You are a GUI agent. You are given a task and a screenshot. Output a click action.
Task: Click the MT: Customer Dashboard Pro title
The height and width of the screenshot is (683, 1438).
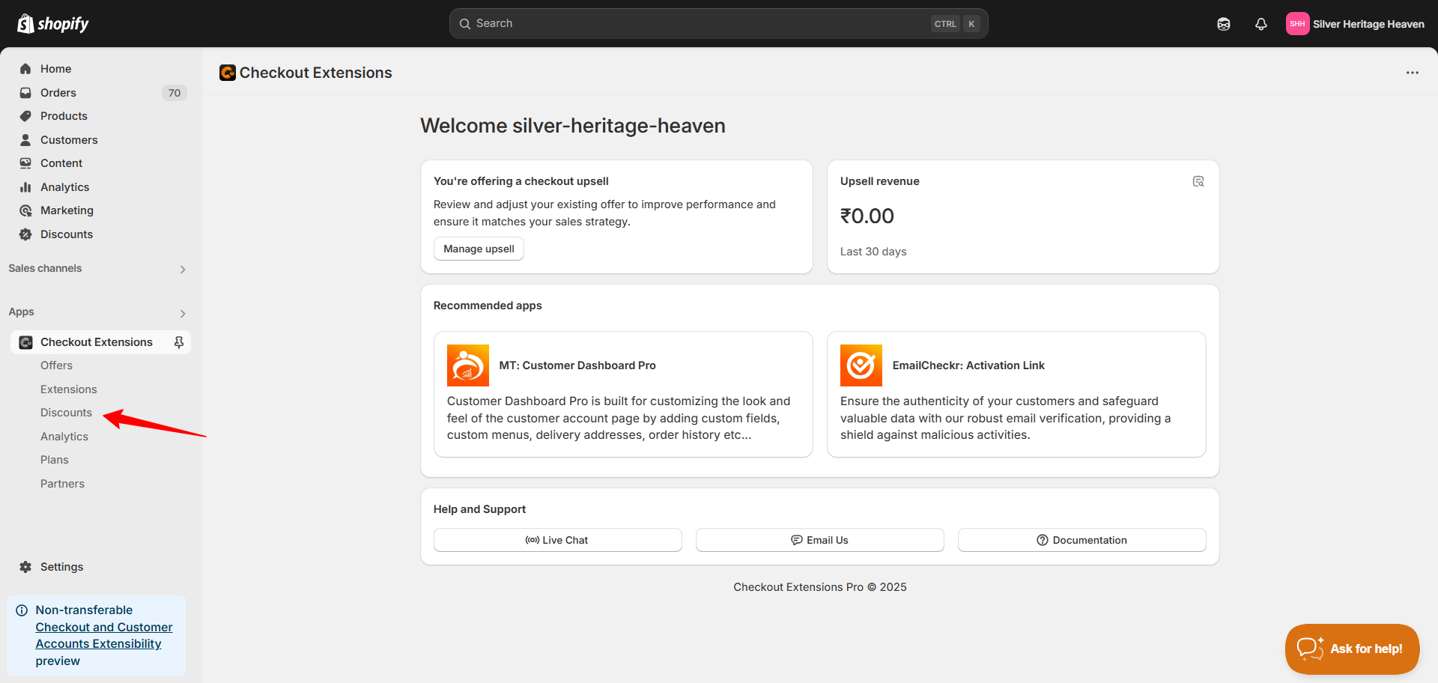point(577,365)
